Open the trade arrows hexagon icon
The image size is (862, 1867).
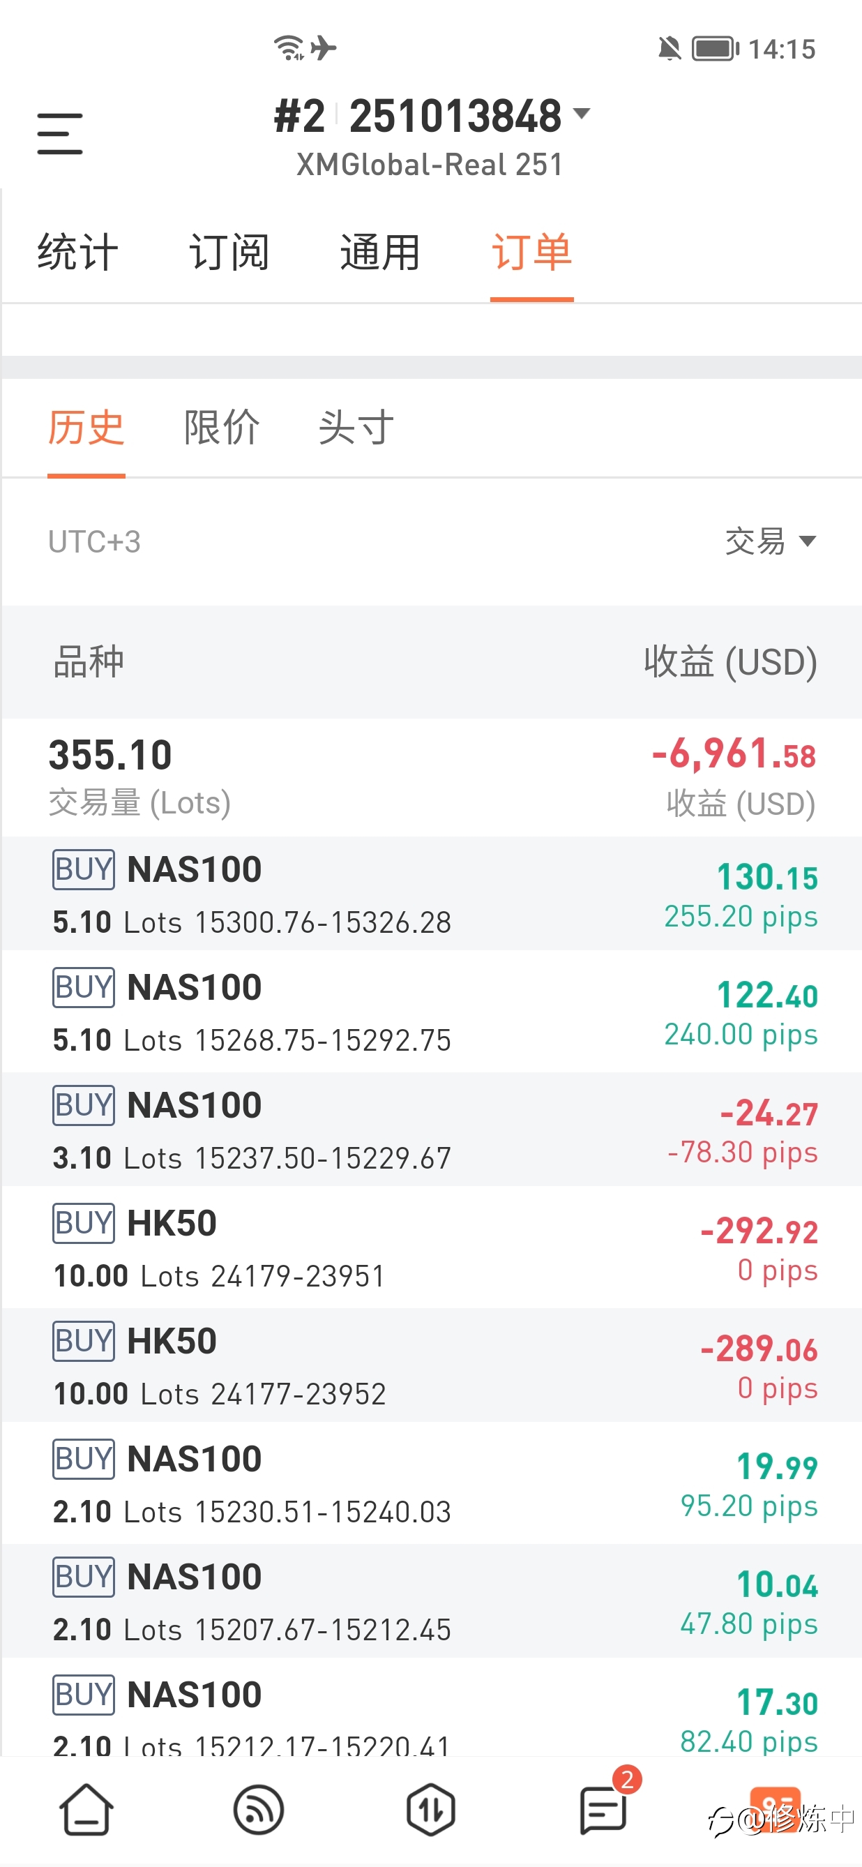431,1810
